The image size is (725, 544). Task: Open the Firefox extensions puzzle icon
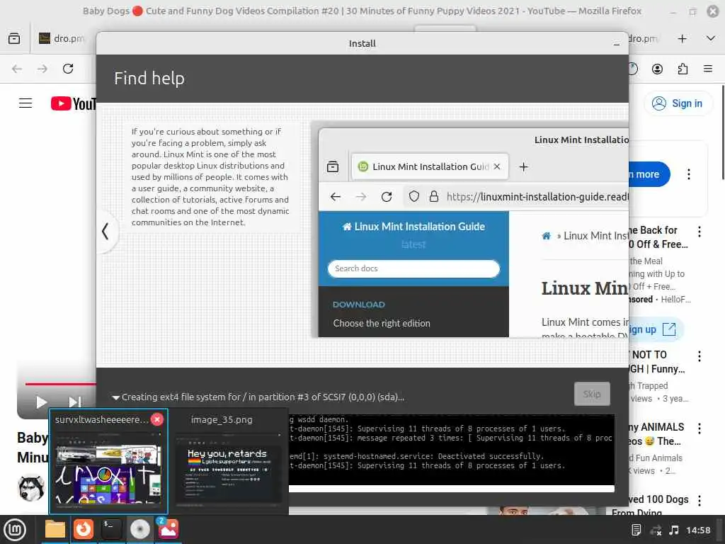click(683, 69)
